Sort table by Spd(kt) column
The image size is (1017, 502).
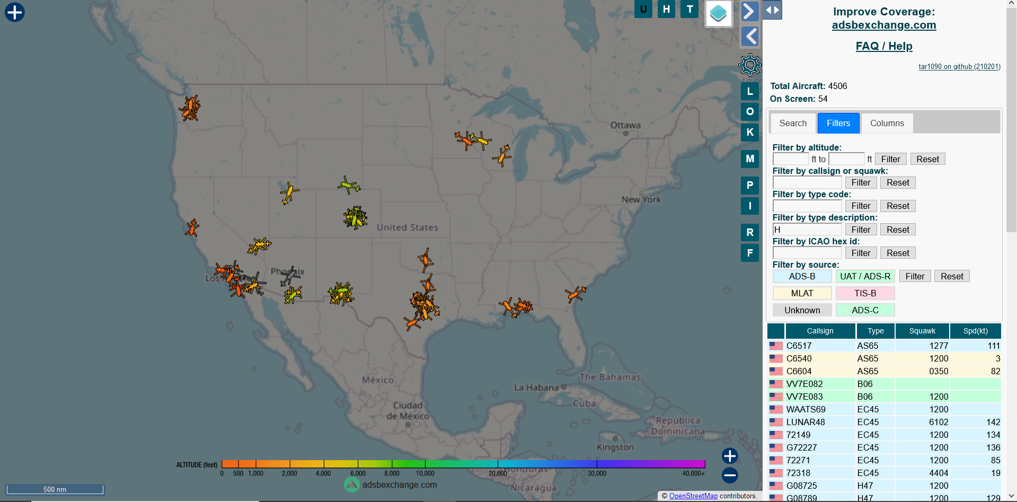click(x=975, y=331)
